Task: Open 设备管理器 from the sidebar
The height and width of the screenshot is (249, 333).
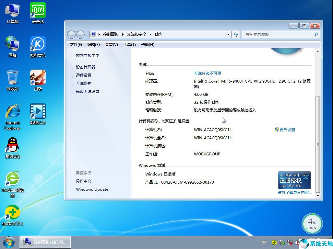Action: [86, 67]
